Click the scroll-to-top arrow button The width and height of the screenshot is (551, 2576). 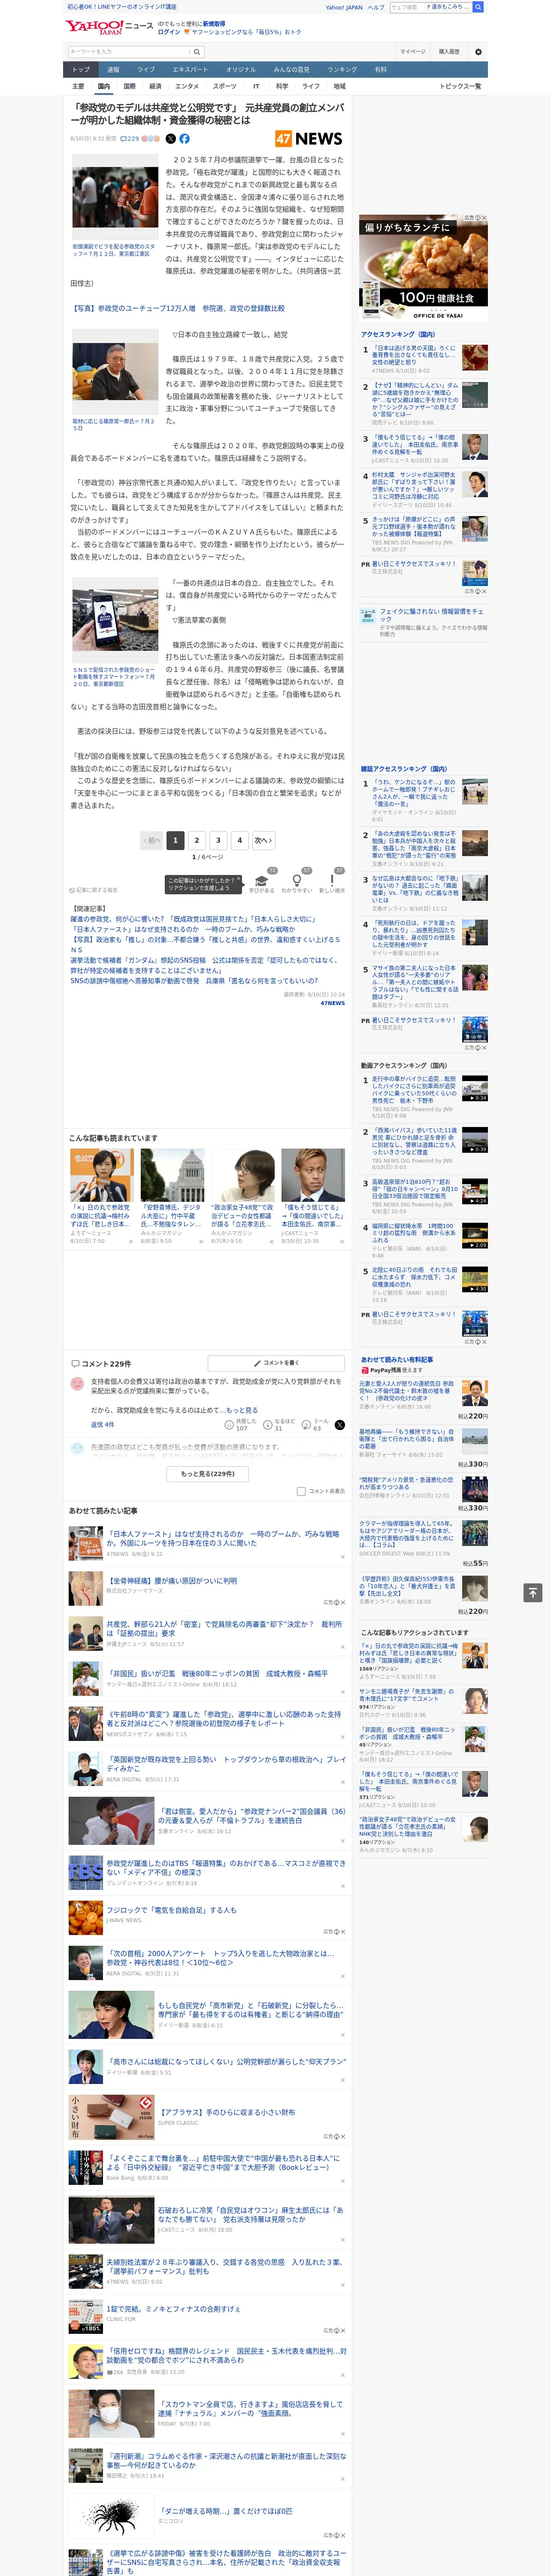(x=532, y=1592)
